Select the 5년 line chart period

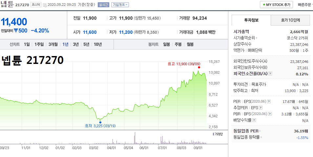pyautogui.click(x=86, y=44)
